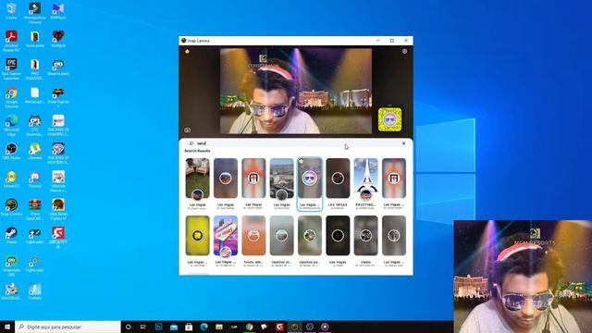Select the Welcome to Las Vegas sign lens
This screenshot has height=333, width=592.
pos(226,236)
